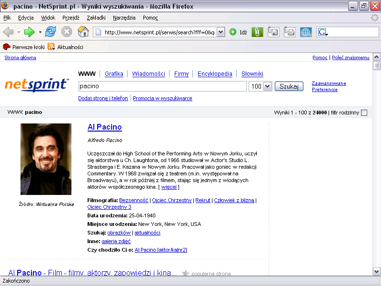Screen dimensions: 381x286
Task: Click the obrazków search link
Action: tap(119, 233)
